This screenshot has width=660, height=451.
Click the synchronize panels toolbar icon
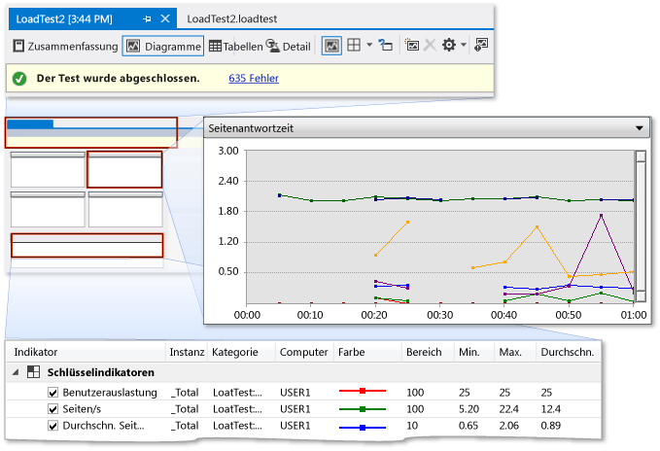386,46
